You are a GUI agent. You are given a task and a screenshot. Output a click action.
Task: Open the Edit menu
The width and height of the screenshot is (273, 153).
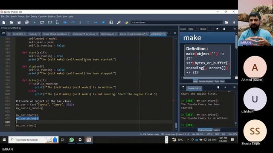pyautogui.click(x=7, y=17)
